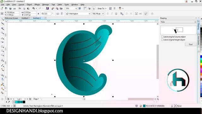Select the Parallel Dimension tool
Screen dimensions: 202x114
(x=2, y=66)
